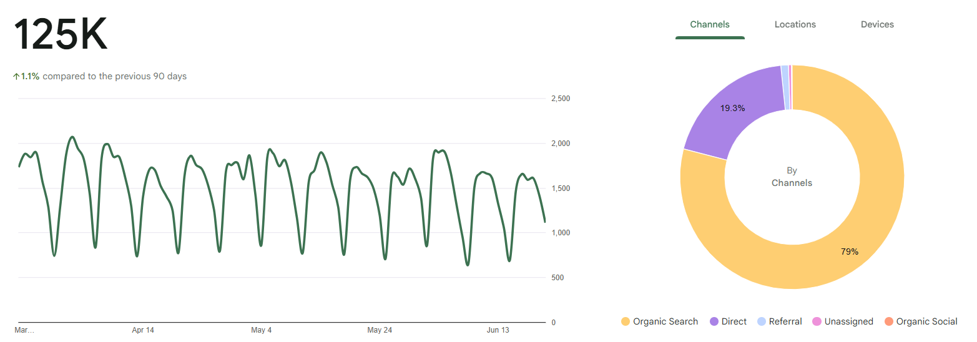
Task: Switch to the Channels tab
Action: point(709,24)
